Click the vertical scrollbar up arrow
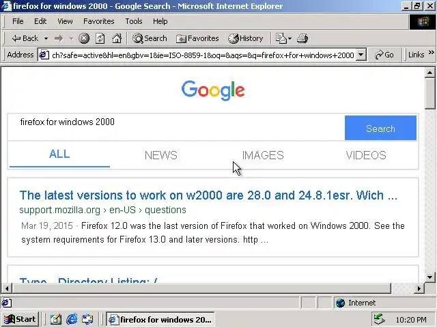Screen dimensions: 437x328 (x=430, y=73)
